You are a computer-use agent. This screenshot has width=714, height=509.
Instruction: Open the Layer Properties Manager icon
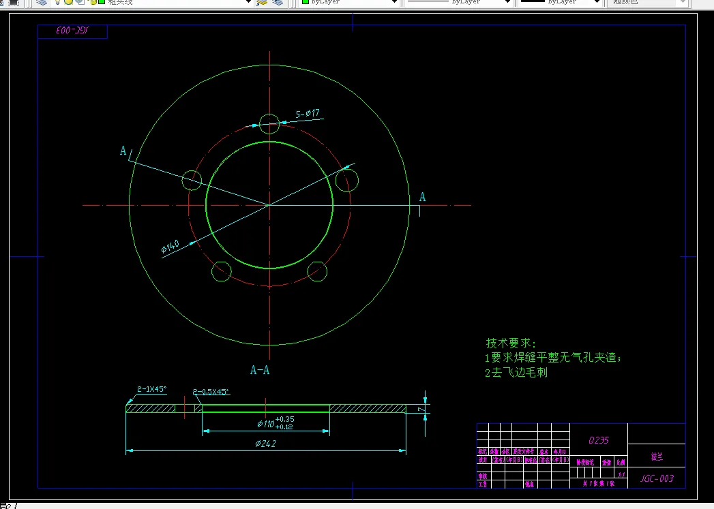42,2
